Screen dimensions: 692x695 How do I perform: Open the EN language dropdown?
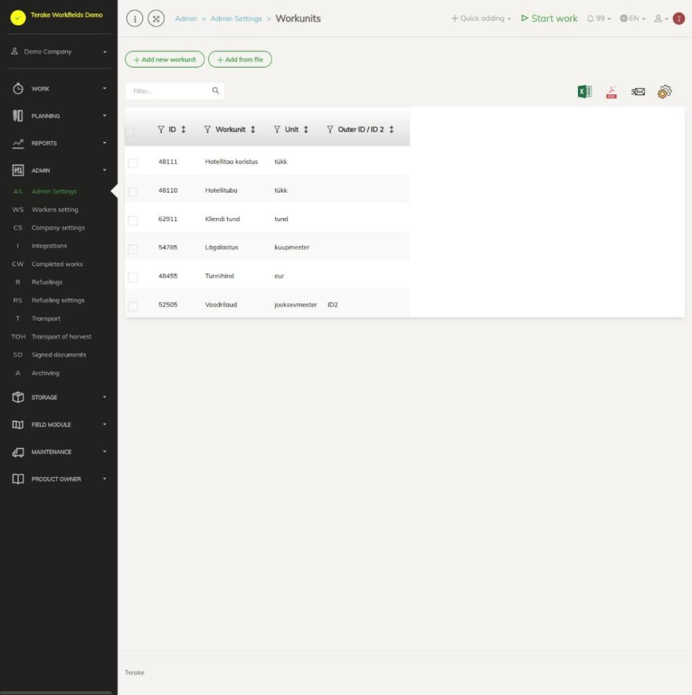coord(632,18)
